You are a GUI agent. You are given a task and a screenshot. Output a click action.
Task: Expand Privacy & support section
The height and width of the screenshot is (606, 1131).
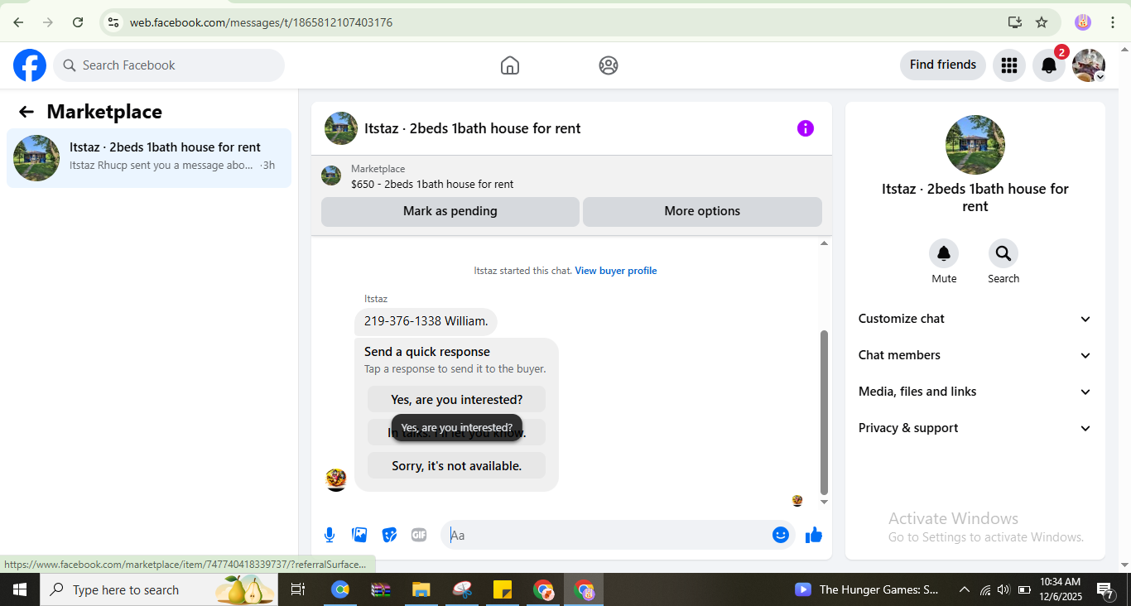click(975, 428)
